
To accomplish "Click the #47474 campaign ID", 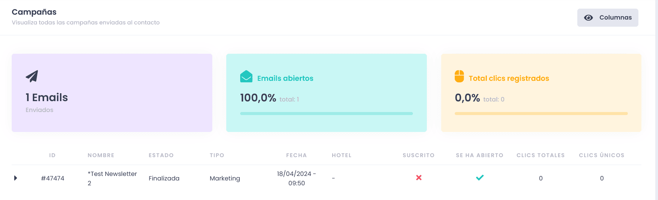I will point(52,178).
